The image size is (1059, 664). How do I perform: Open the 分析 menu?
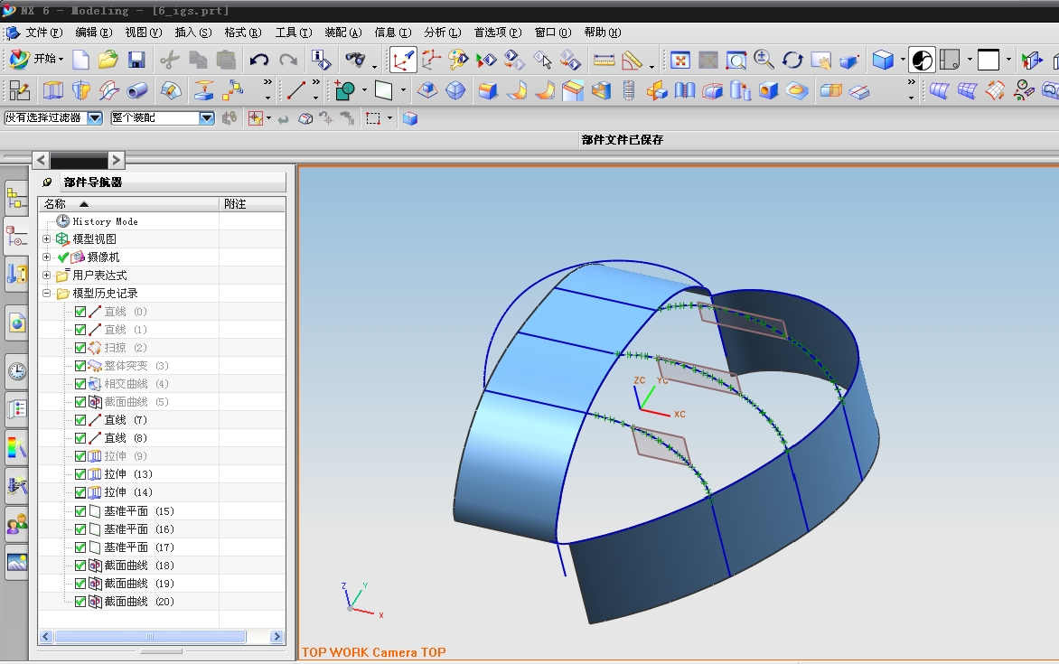coord(442,33)
